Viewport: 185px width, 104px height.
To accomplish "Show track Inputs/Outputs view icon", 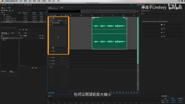I will click(x=49, y=15).
